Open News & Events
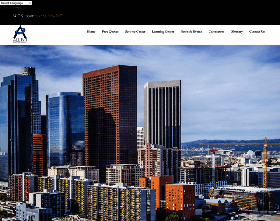Image resolution: width=280 pixels, height=221 pixels. [x=191, y=32]
